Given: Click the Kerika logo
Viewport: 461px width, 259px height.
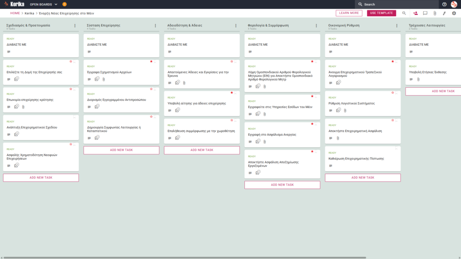Looking at the screenshot, I should [14, 4].
